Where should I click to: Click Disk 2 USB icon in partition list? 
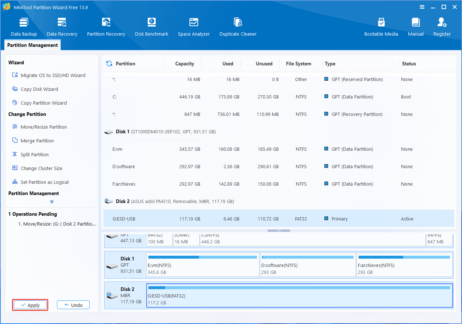pos(109,201)
